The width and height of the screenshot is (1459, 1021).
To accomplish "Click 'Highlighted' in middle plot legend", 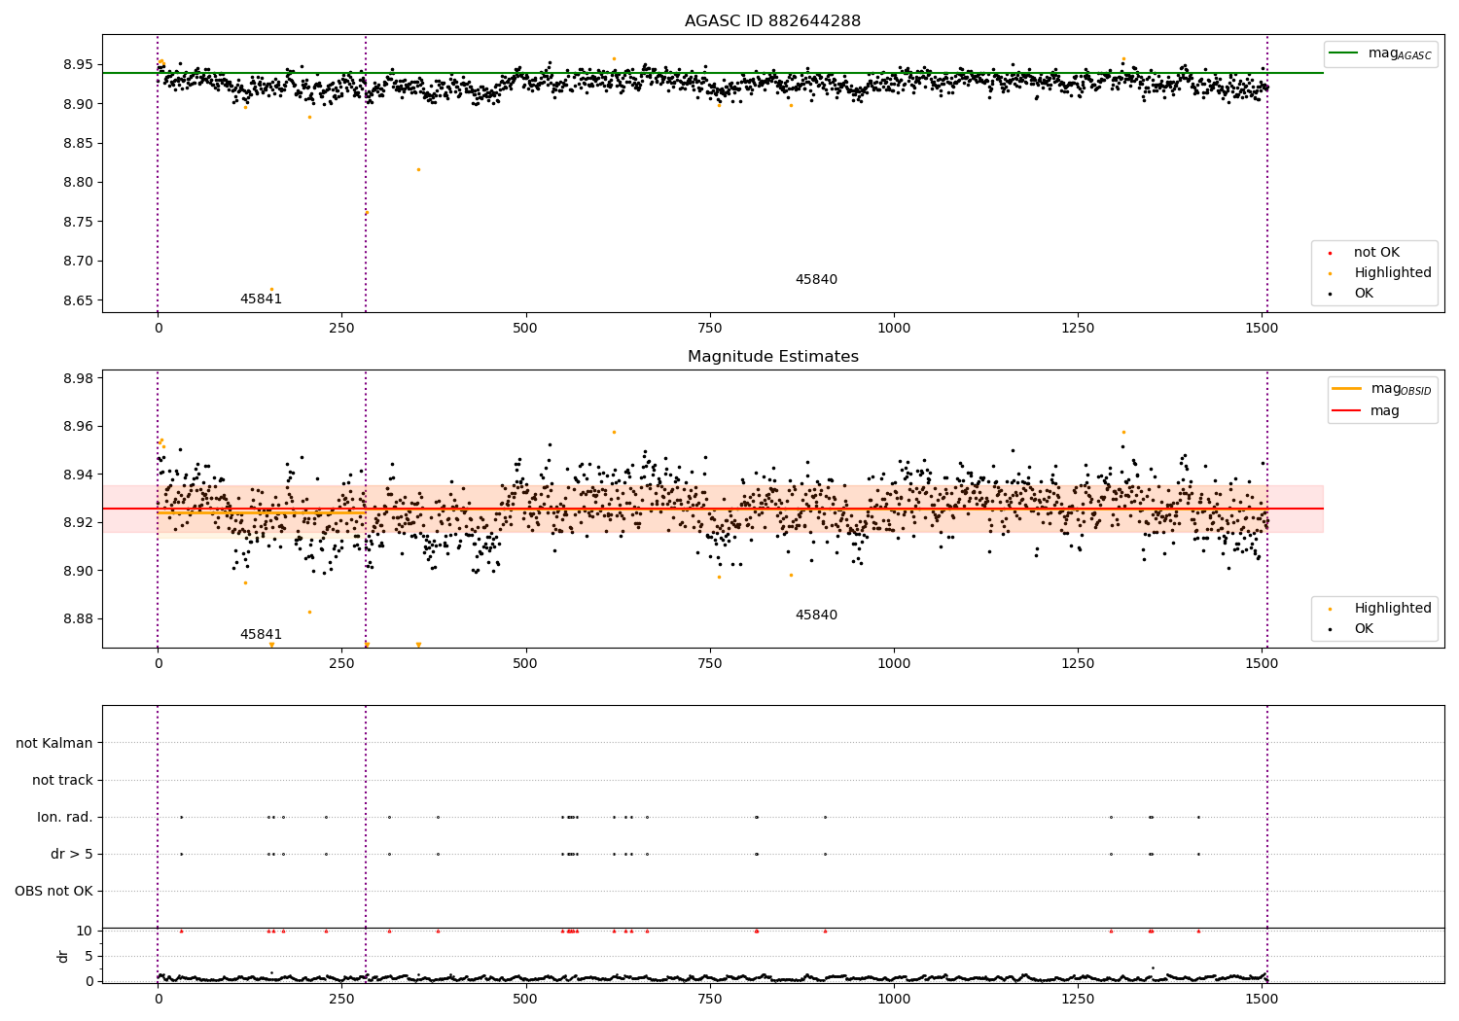I will click(x=1393, y=609).
